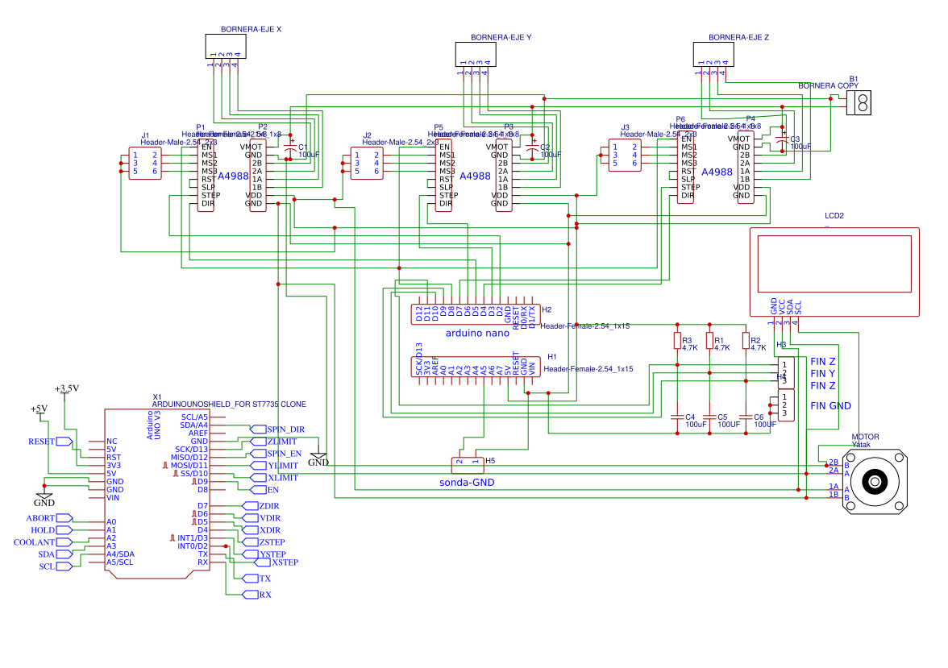
Task: Click capacitor C2 100uF symbol
Action: coord(533,147)
